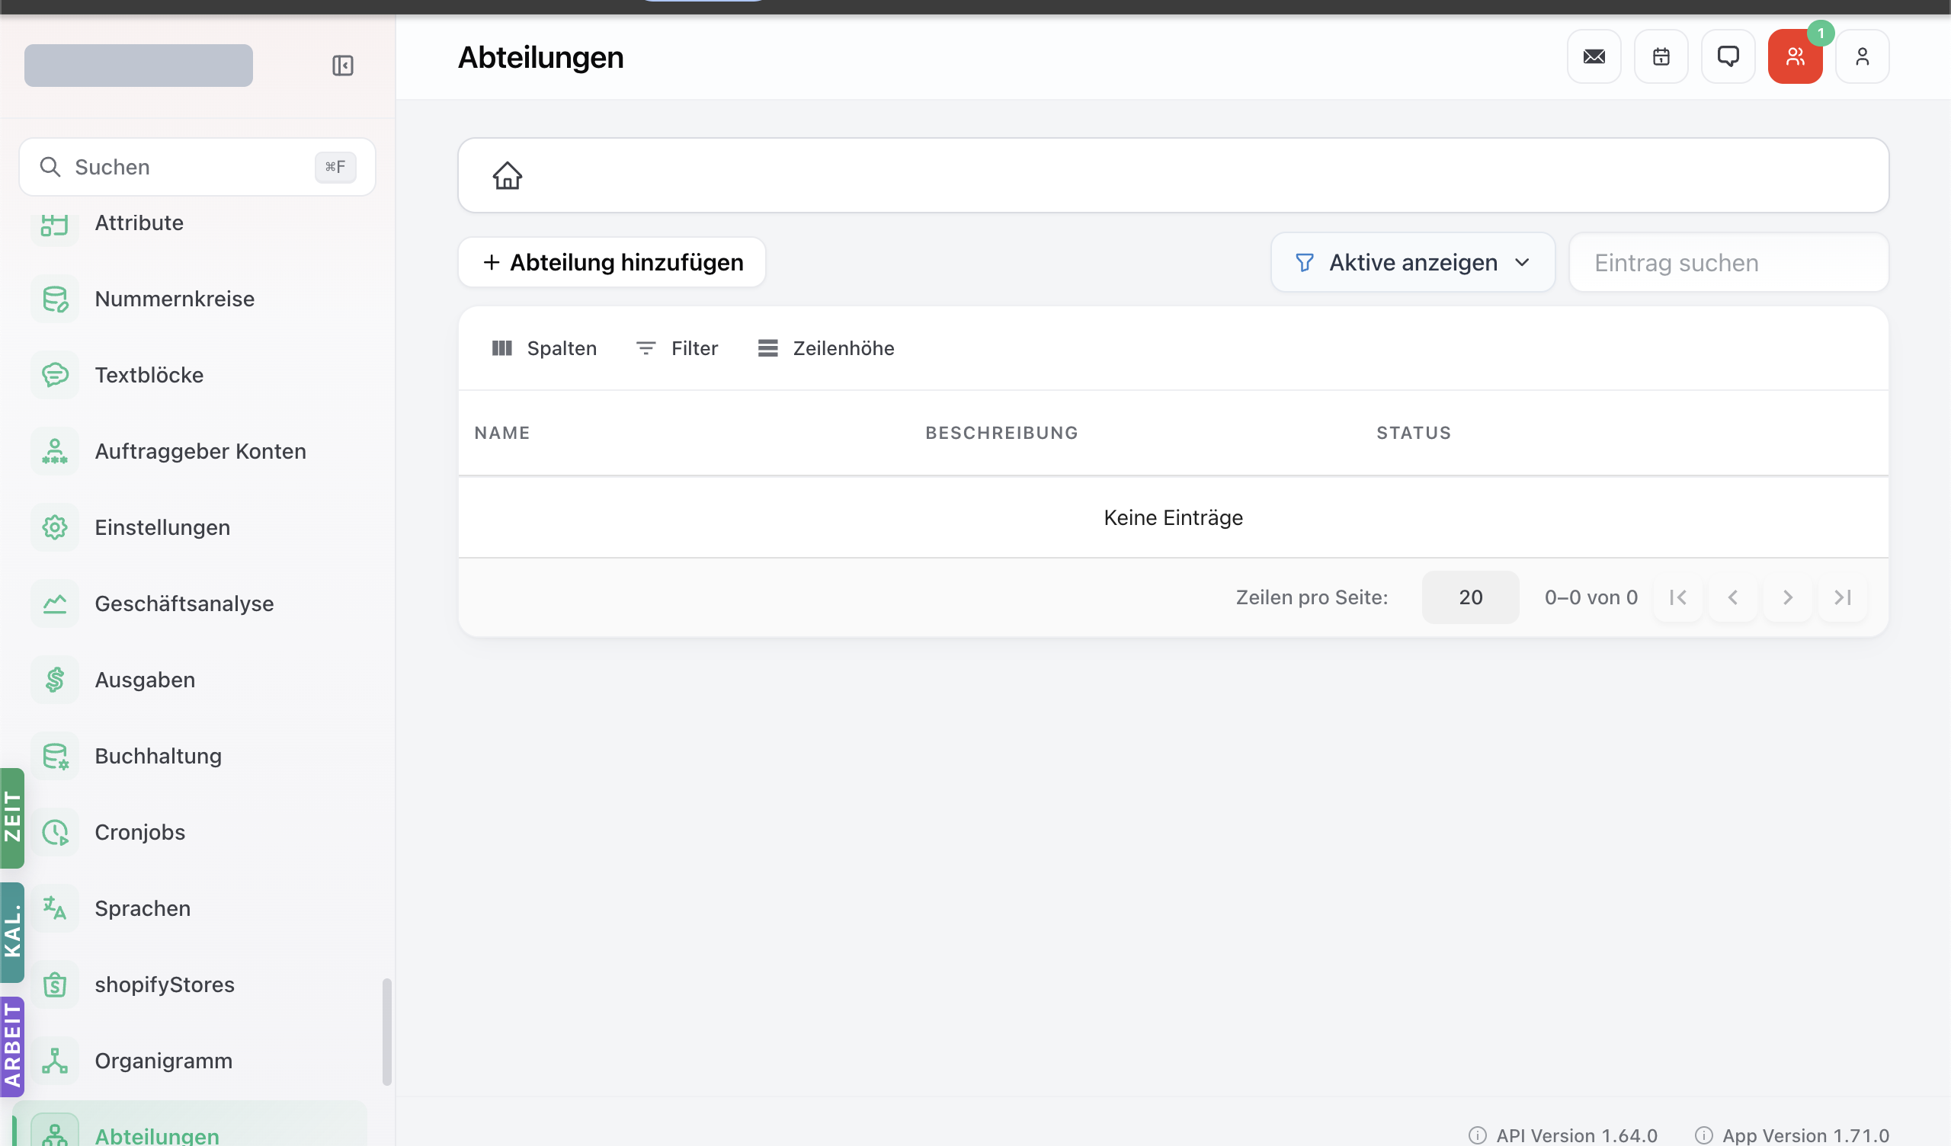This screenshot has width=1951, height=1146.
Task: Go to home breadcrumb icon
Action: point(507,176)
